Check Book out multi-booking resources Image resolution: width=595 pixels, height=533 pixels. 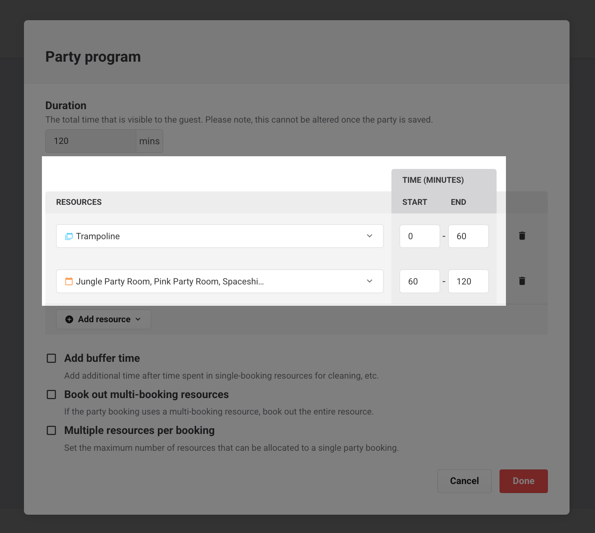[x=51, y=395]
